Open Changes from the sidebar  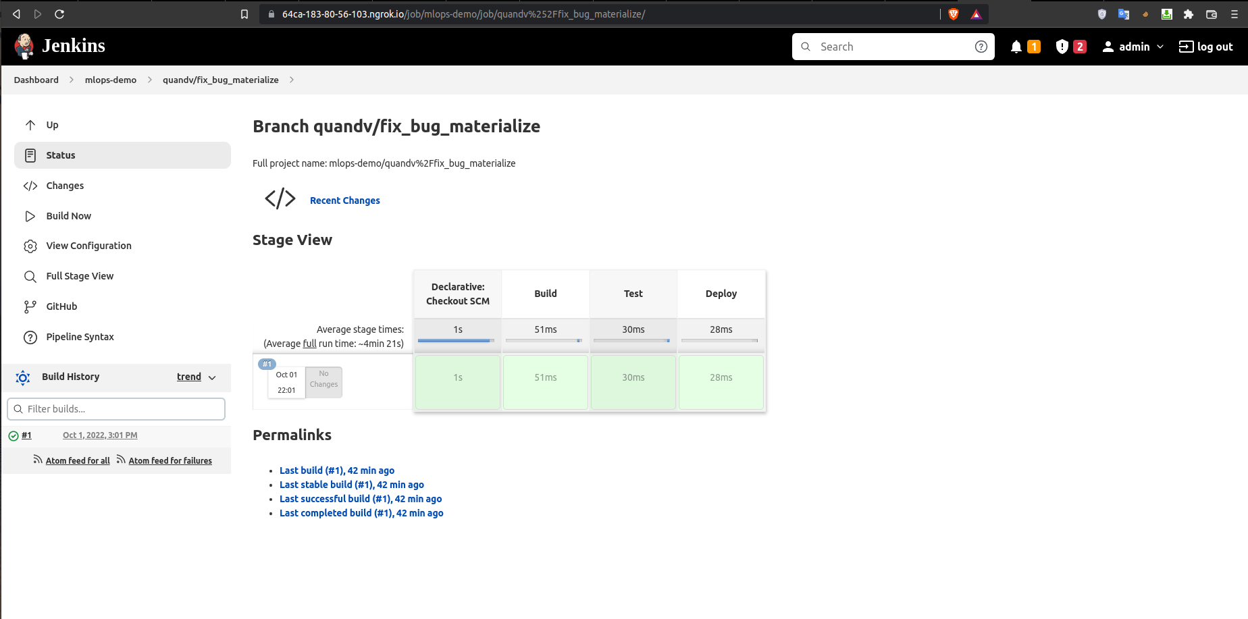pos(65,186)
